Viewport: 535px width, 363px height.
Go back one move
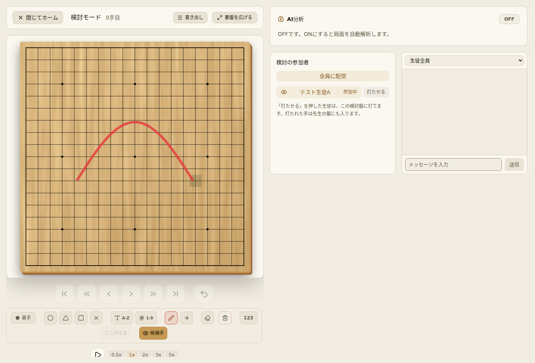[x=109, y=294]
